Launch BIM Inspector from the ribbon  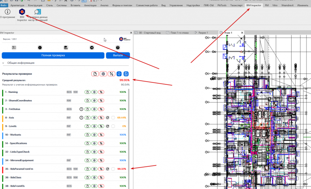22,15
